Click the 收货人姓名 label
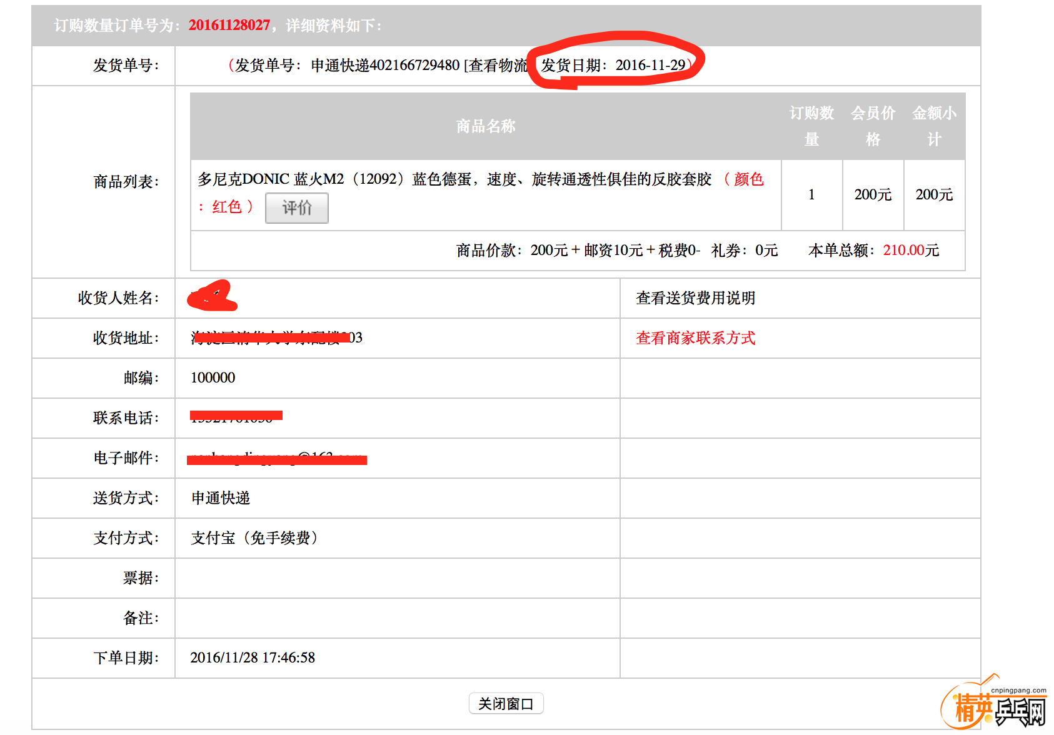The width and height of the screenshot is (1054, 735). coord(118,298)
